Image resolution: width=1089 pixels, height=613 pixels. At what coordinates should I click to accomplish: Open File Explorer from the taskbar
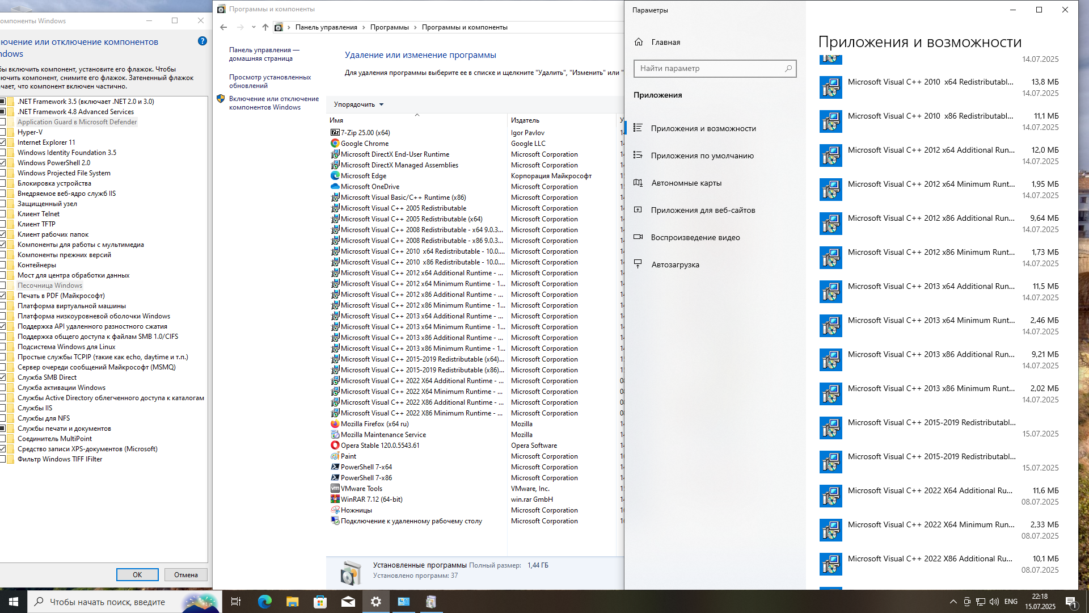click(x=292, y=602)
